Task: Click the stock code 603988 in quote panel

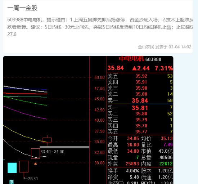Action: [x=153, y=59]
